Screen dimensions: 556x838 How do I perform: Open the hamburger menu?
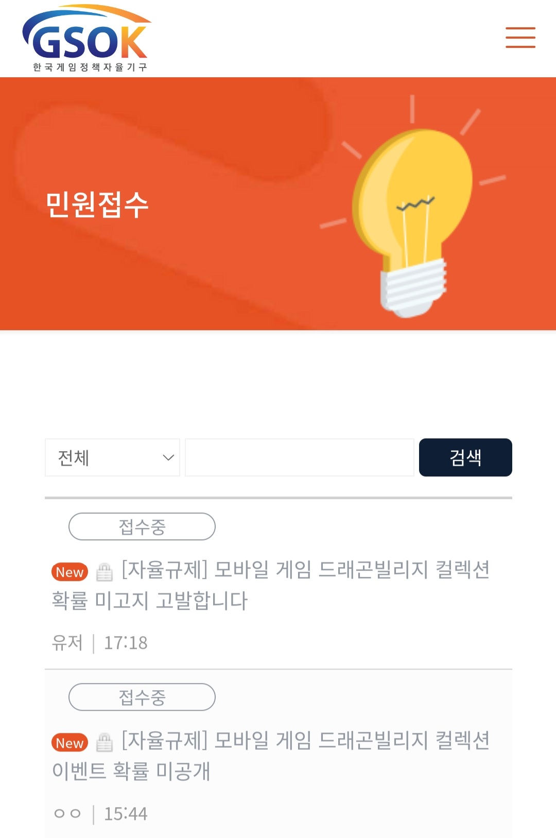pos(520,38)
